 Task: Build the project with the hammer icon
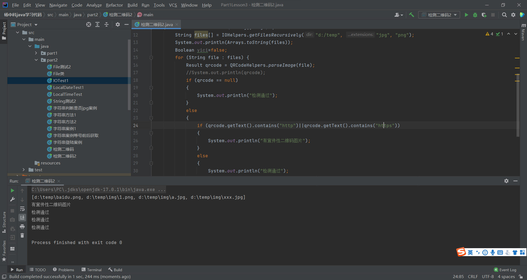411,15
